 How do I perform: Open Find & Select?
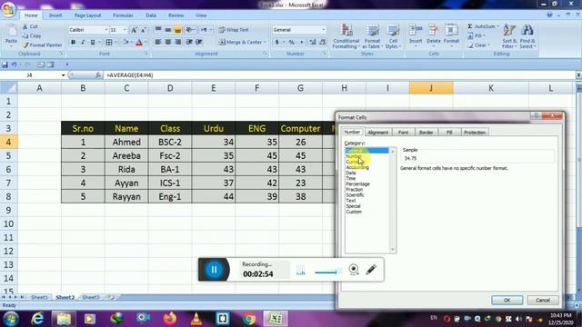tap(527, 36)
